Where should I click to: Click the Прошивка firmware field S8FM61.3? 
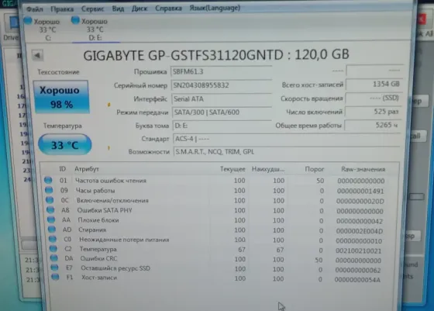pyautogui.click(x=222, y=71)
